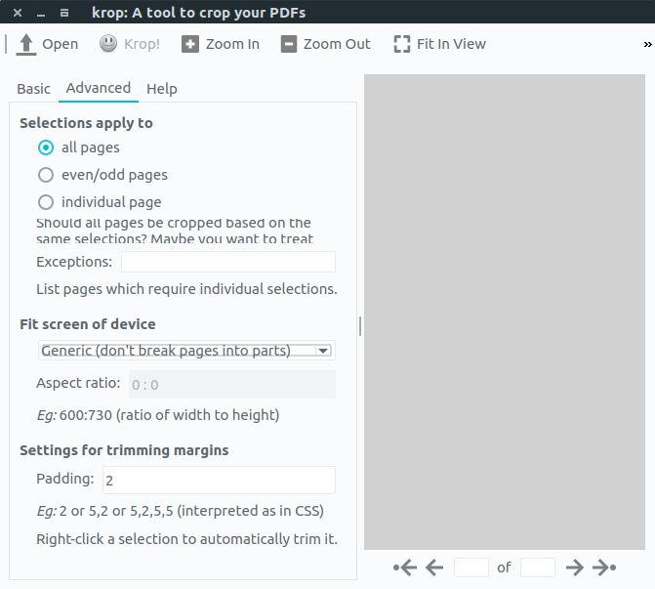Image resolution: width=655 pixels, height=589 pixels.
Task: Jump to the last page arrow
Action: click(x=605, y=568)
